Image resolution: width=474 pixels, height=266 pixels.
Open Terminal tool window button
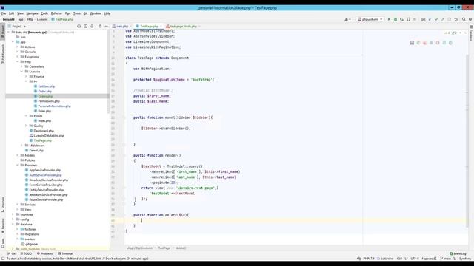tap(66, 253)
